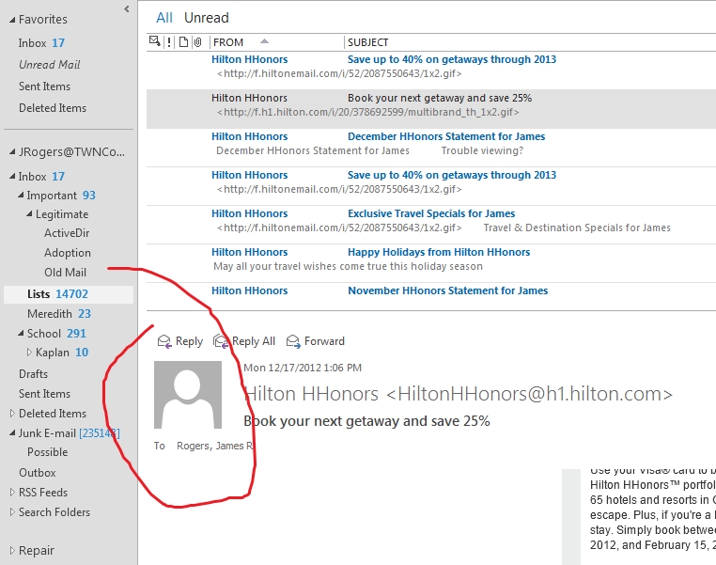Image resolution: width=716 pixels, height=565 pixels.
Task: Collapse the account Inbox 17 folder triangle
Action: [x=12, y=177]
